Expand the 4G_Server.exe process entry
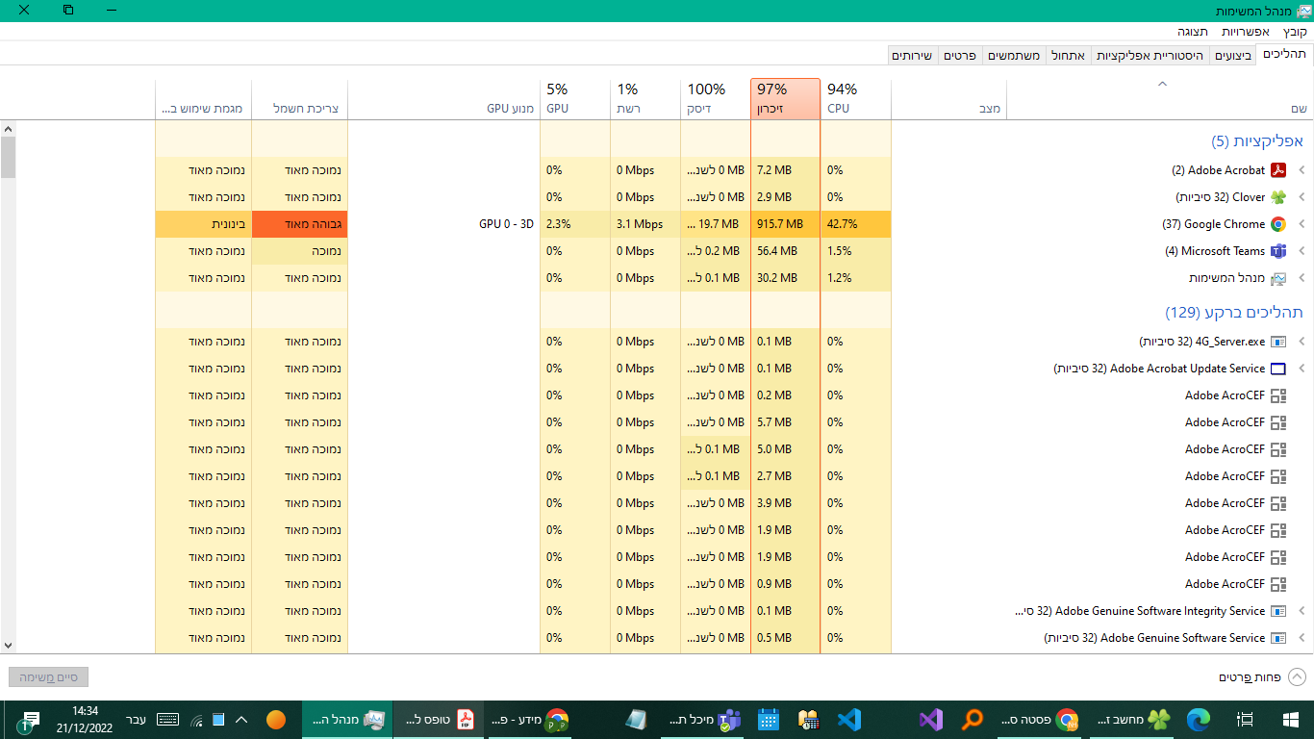The image size is (1314, 739). (x=1301, y=342)
